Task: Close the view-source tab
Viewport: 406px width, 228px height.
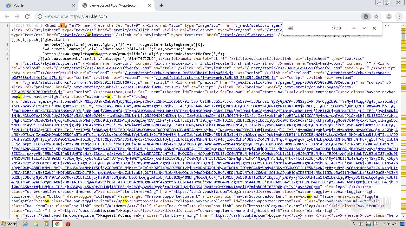Action: [x=149, y=5]
